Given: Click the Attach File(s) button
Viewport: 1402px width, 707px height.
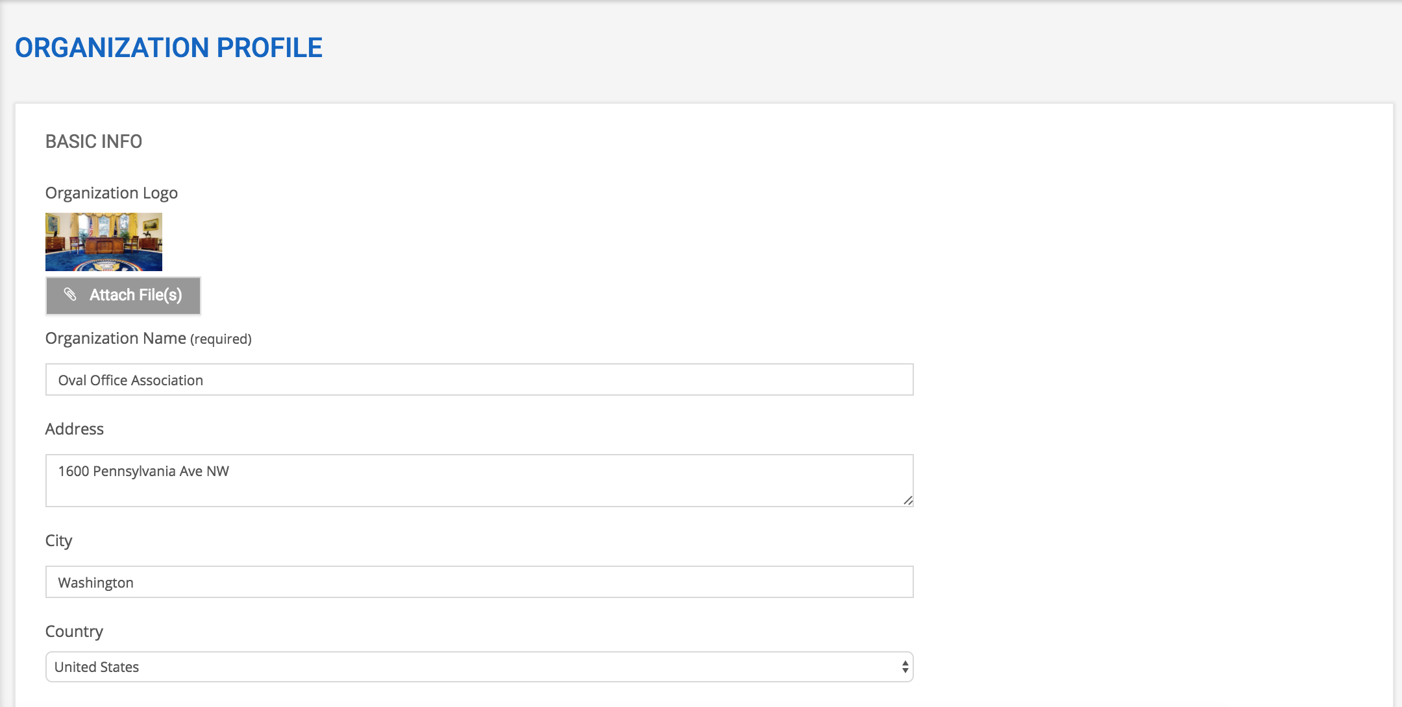Looking at the screenshot, I should point(123,296).
